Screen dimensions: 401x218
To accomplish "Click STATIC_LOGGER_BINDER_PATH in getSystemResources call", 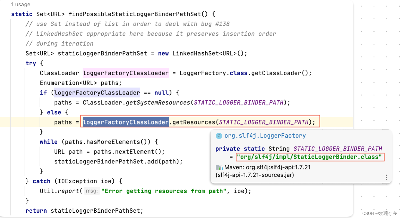I will pos(238,103).
